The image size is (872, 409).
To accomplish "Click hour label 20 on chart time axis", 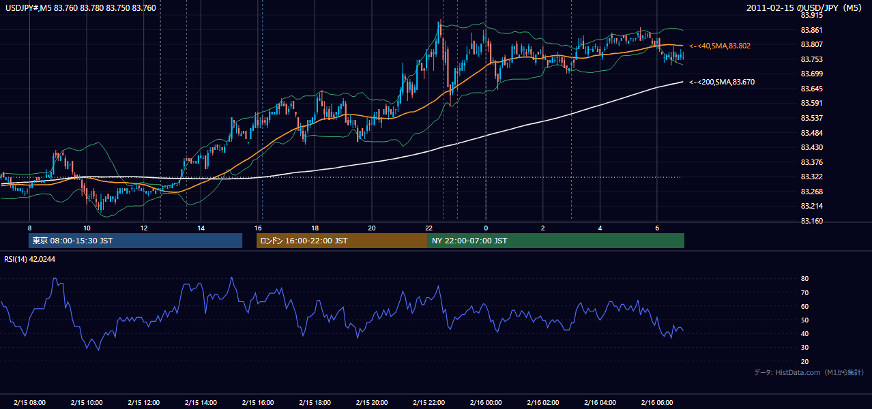I will point(372,228).
